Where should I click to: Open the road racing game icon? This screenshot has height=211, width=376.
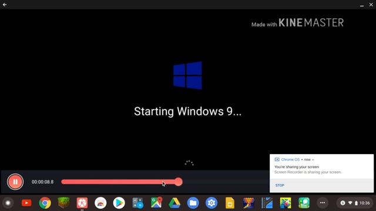pyautogui.click(x=267, y=203)
